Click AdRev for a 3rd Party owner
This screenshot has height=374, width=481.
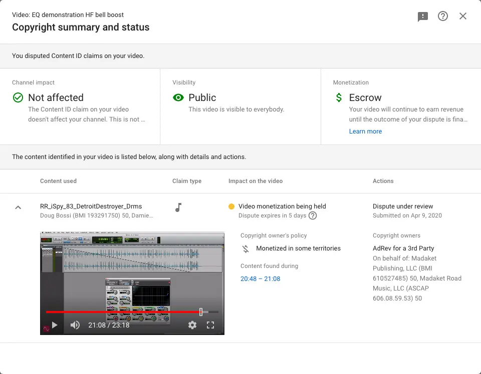[x=403, y=248]
